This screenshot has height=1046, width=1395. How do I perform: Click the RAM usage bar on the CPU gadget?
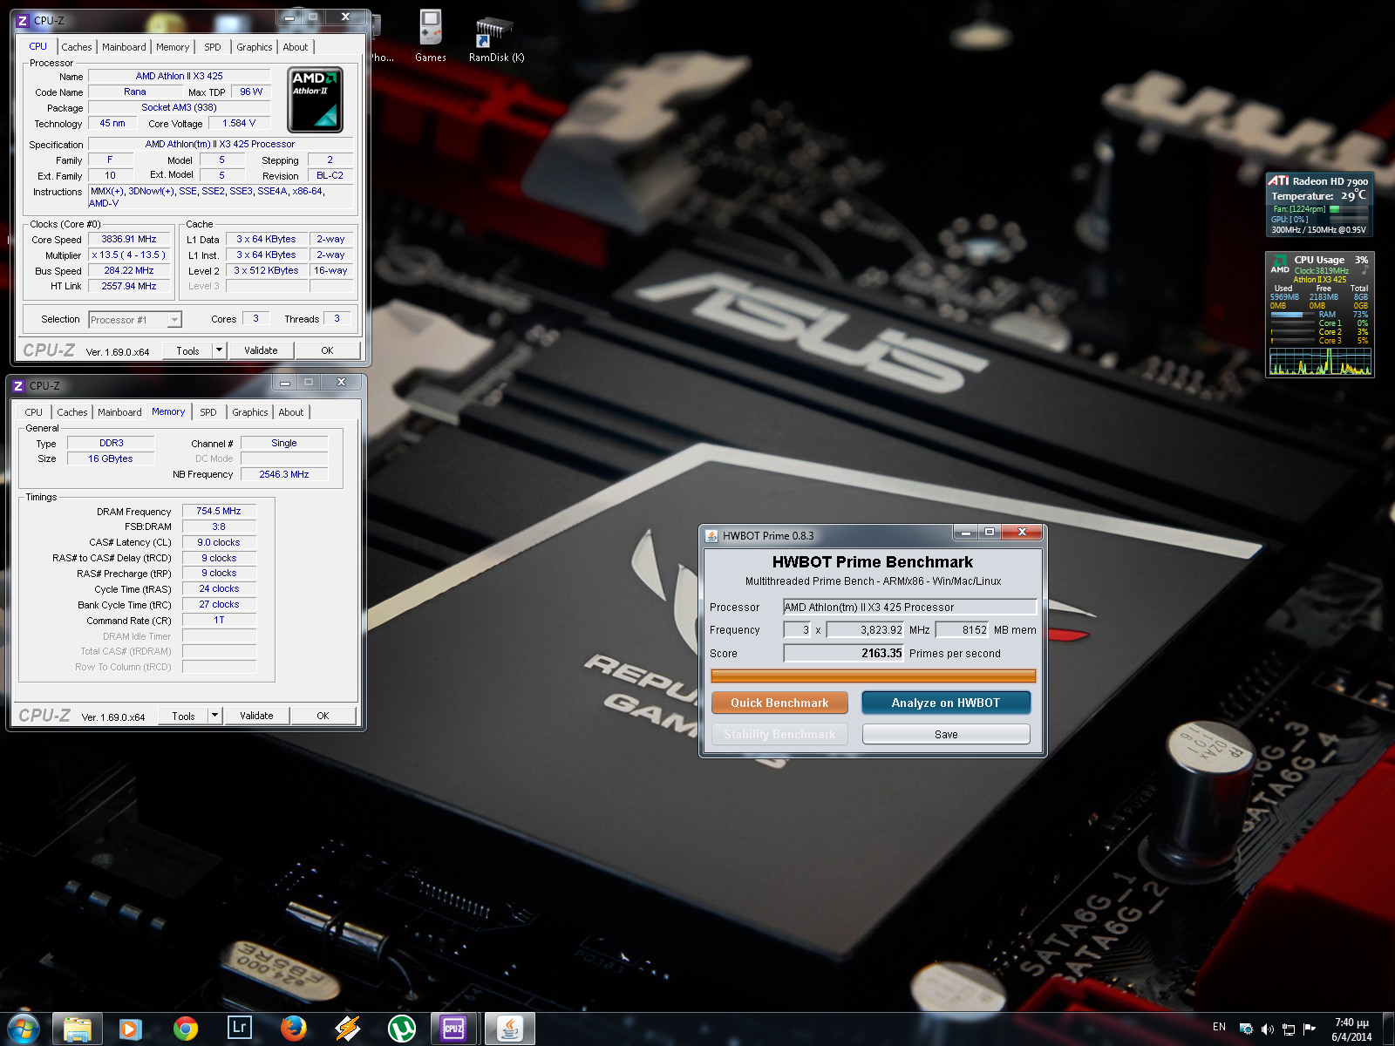pos(1292,315)
